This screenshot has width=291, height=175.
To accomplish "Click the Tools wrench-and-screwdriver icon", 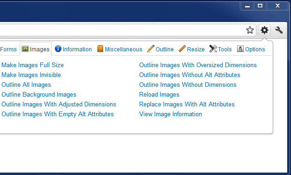I will 213,49.
